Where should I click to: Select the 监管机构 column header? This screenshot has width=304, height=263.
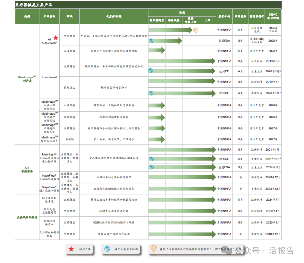pos(224,16)
